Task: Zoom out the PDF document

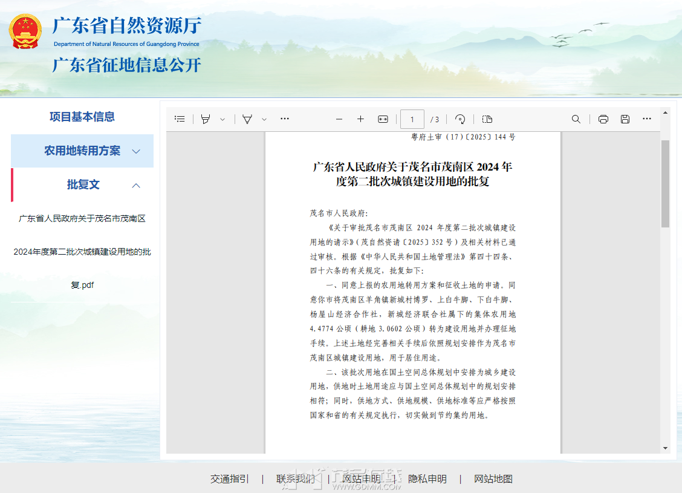Action: click(339, 119)
